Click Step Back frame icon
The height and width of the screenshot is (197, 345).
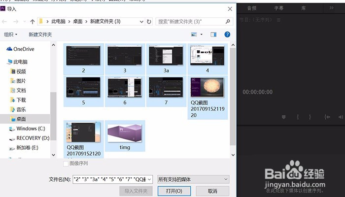pyautogui.click(x=341, y=117)
